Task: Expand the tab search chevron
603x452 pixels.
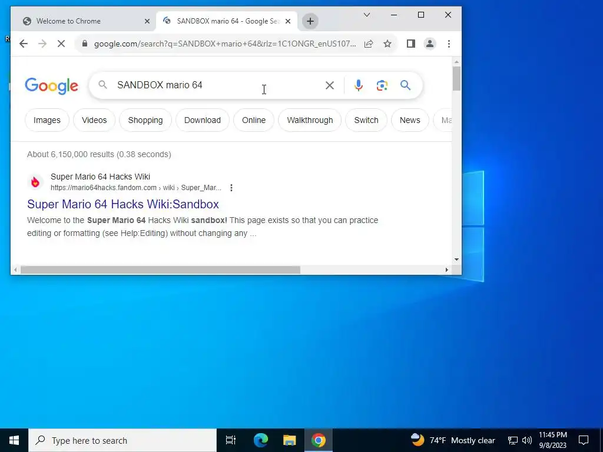Action: pos(366,15)
